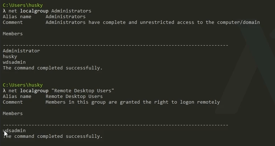Click the first "command completed successfully" message
275x146 pixels.
[x=52, y=68]
